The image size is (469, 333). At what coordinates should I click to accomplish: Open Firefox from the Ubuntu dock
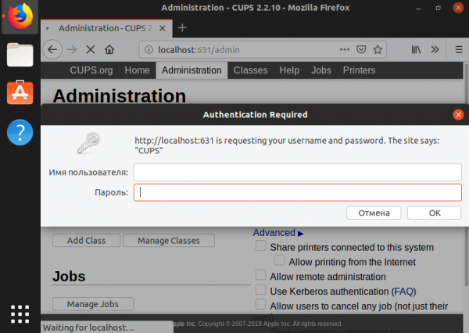pyautogui.click(x=20, y=16)
